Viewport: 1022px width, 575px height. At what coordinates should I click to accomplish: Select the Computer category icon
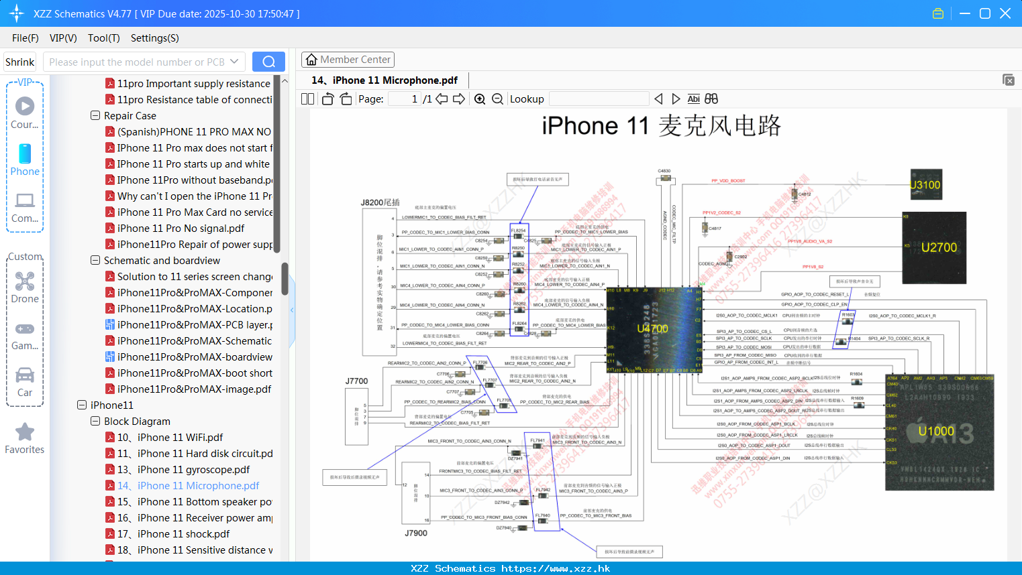click(x=25, y=207)
